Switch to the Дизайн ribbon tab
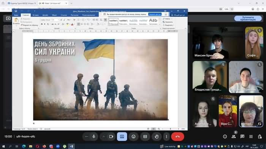The width and height of the screenshot is (266, 149). coord(45,15)
